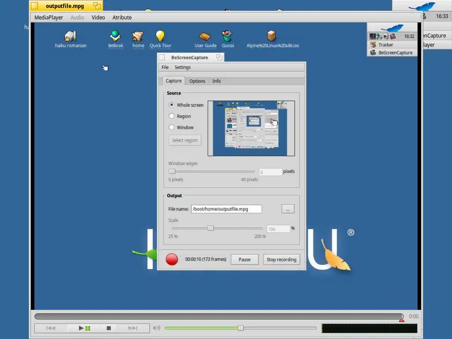Viewport: 452px width, 339px height.
Task: Click the stop playback button
Action: pos(109,328)
